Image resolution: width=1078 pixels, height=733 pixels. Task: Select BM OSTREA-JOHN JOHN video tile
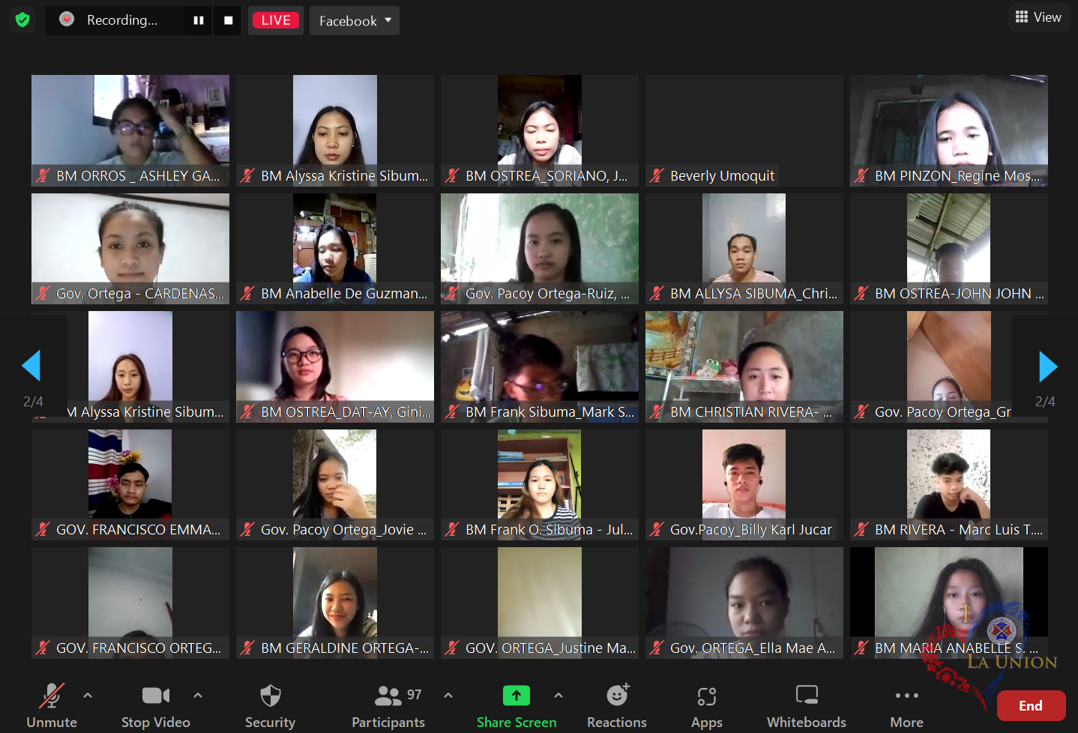click(949, 249)
